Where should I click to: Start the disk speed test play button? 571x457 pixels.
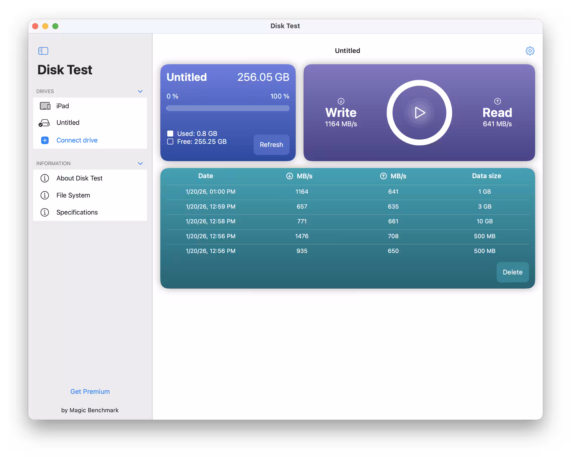tap(419, 113)
